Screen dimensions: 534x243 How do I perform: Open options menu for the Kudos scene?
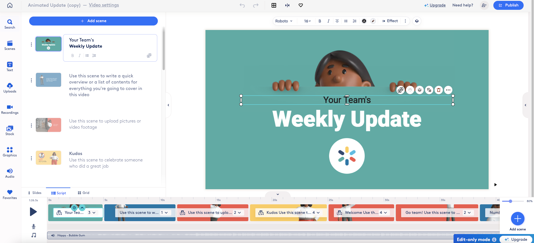click(x=31, y=158)
